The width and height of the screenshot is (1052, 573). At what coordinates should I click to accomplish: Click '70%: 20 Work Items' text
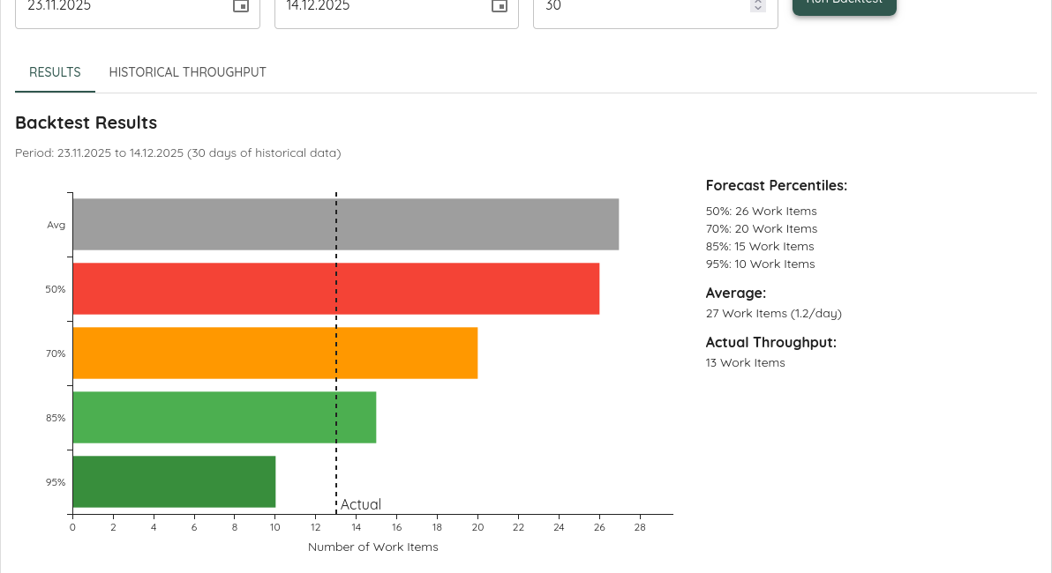tap(762, 228)
